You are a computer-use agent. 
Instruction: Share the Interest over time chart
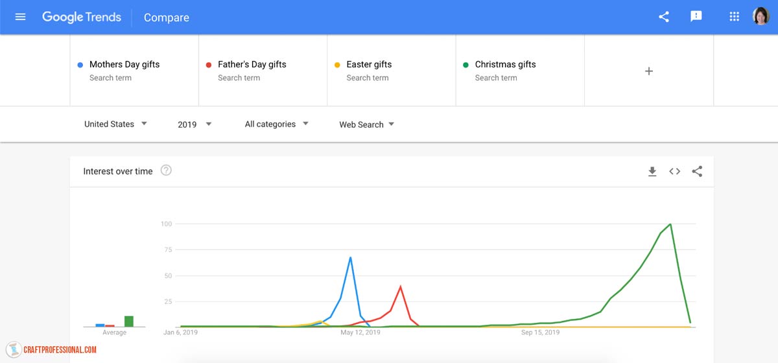pyautogui.click(x=697, y=171)
